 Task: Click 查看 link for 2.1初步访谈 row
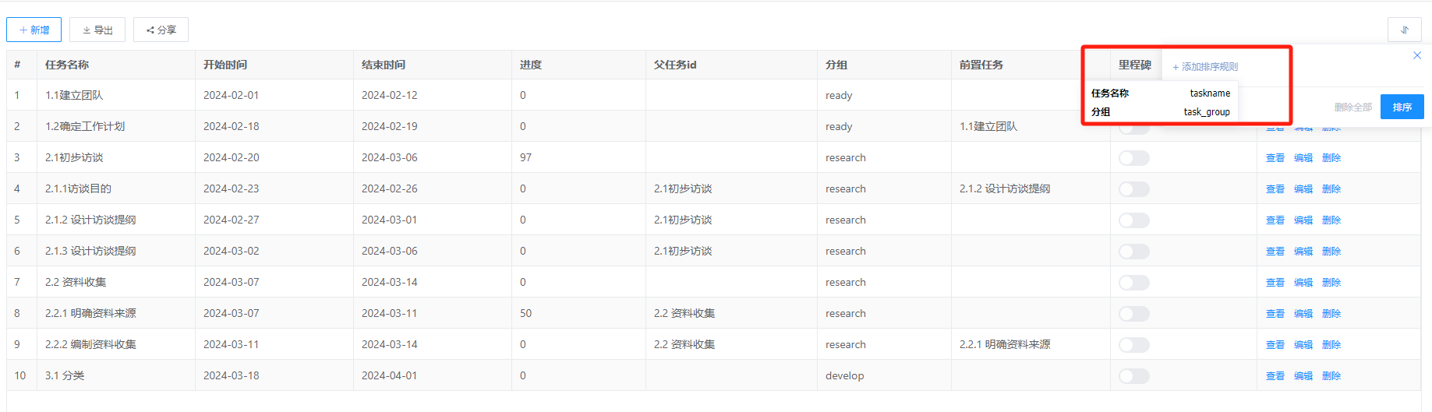click(1275, 158)
